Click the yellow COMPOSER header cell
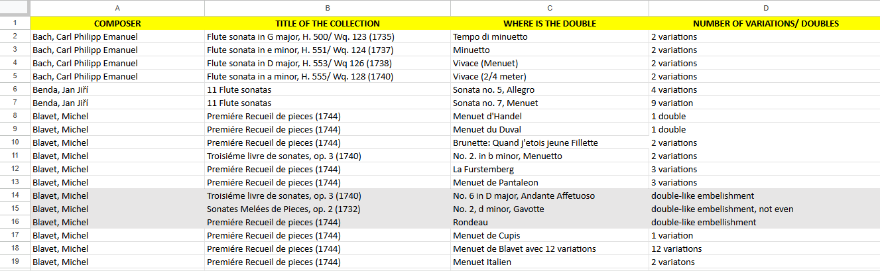 pos(117,23)
